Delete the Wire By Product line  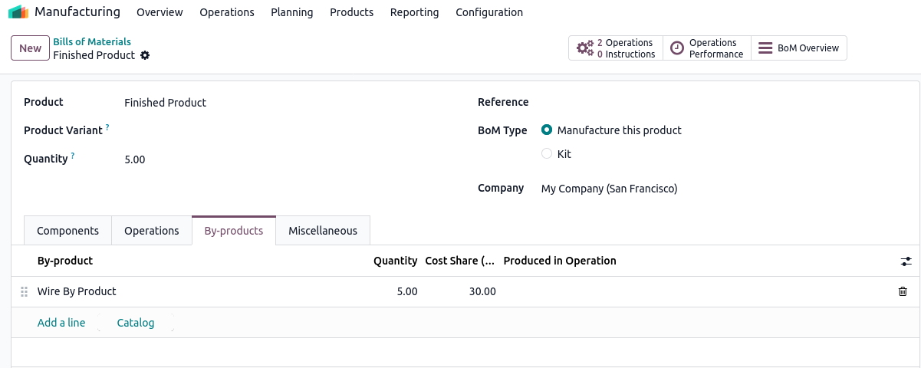903,291
